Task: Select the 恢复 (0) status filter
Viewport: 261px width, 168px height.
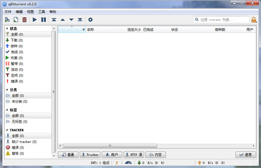Action: point(28,58)
